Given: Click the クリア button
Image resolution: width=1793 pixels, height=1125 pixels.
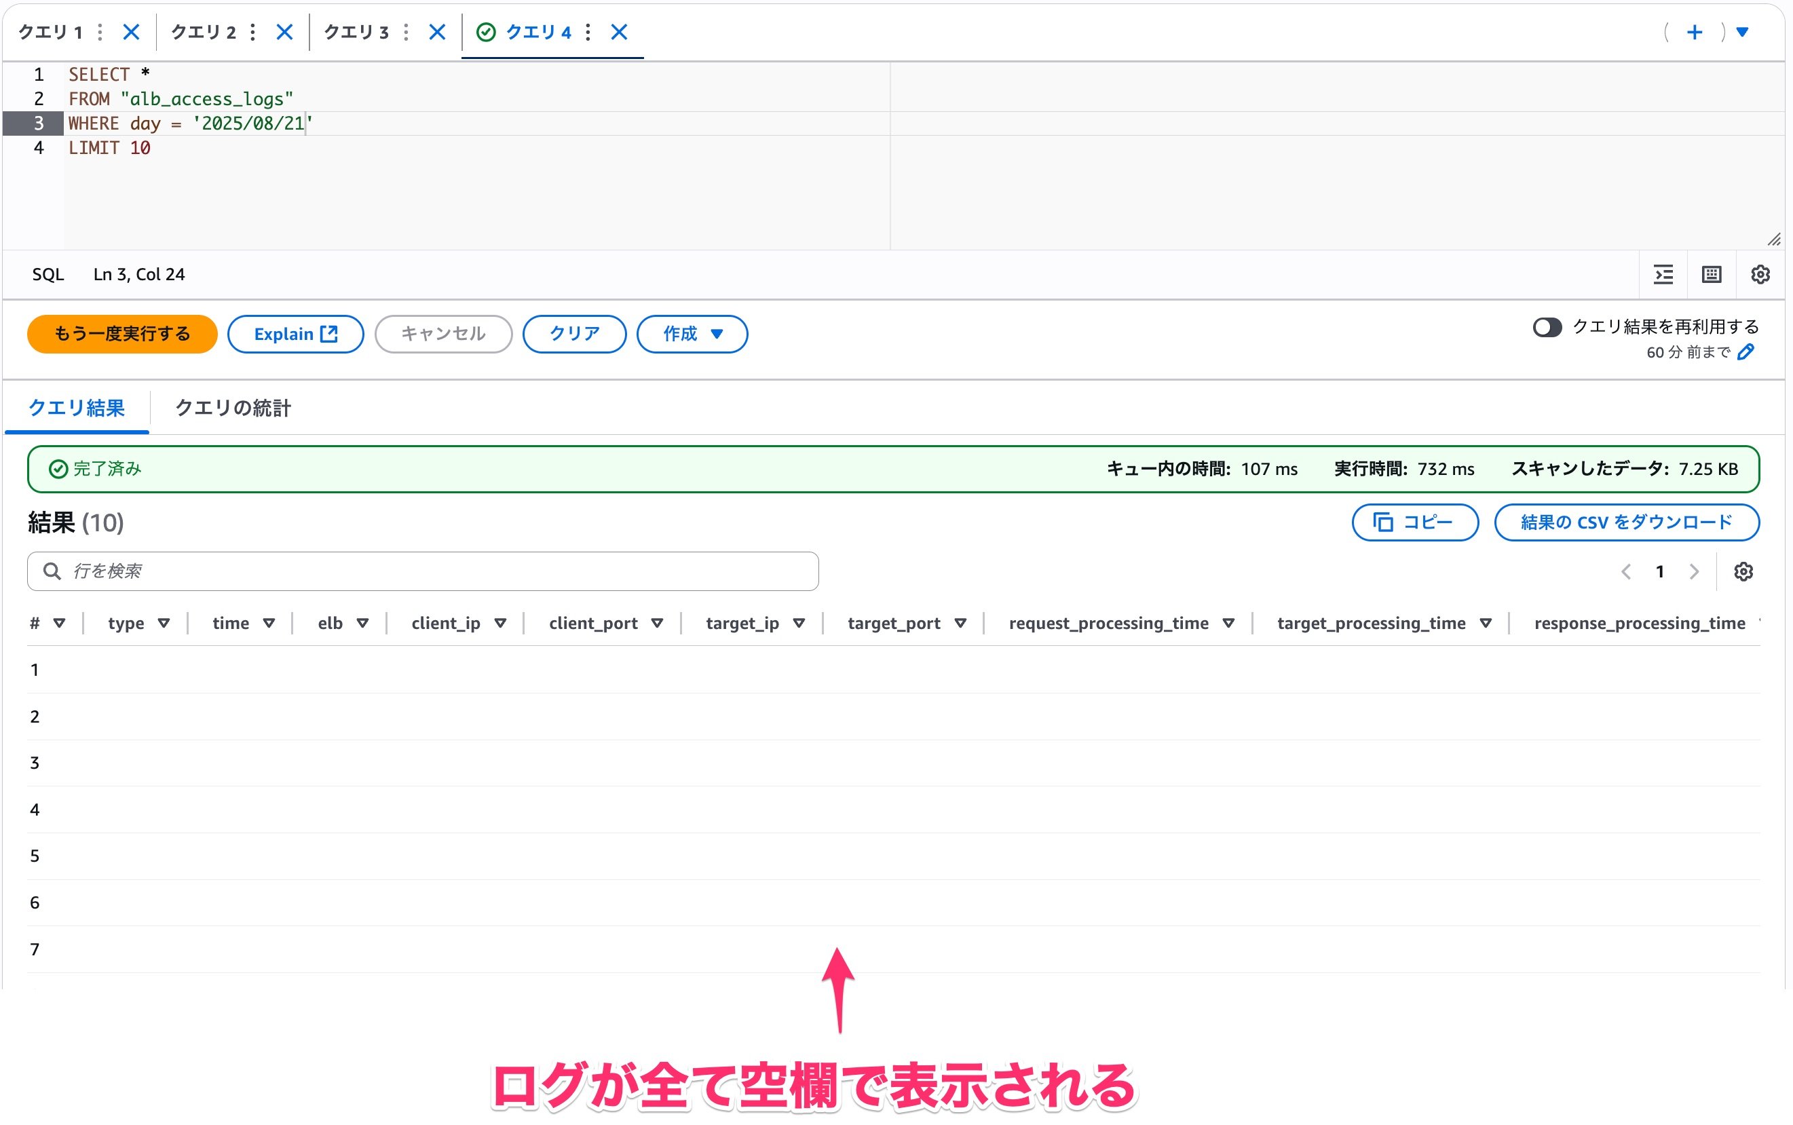Looking at the screenshot, I should click(x=574, y=334).
